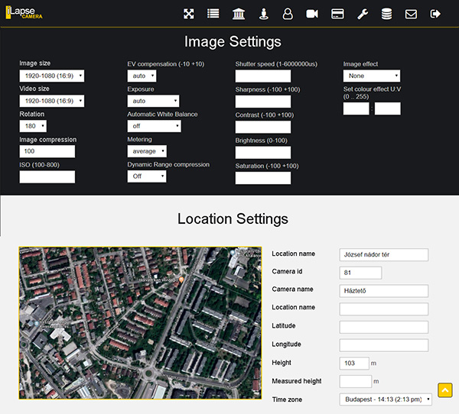Viewport: 459px width, 414px height.
Task: Click the Shutter speed input field
Action: pyautogui.click(x=263, y=76)
